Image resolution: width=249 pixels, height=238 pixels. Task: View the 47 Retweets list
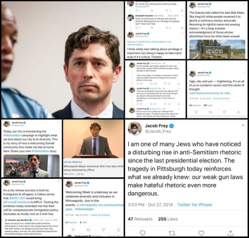tap(140, 219)
